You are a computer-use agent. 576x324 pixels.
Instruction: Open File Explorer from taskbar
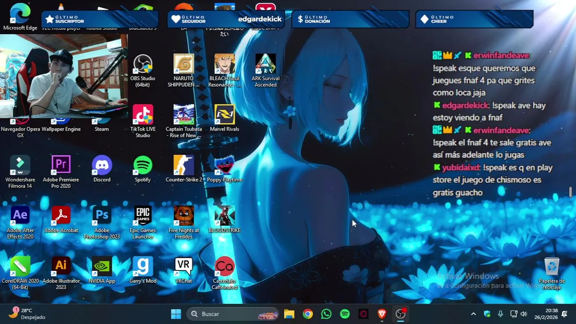pos(289,314)
